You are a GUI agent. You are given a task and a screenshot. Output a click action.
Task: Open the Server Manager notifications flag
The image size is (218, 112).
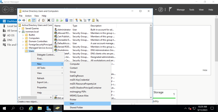pyautogui.click(x=170, y=9)
